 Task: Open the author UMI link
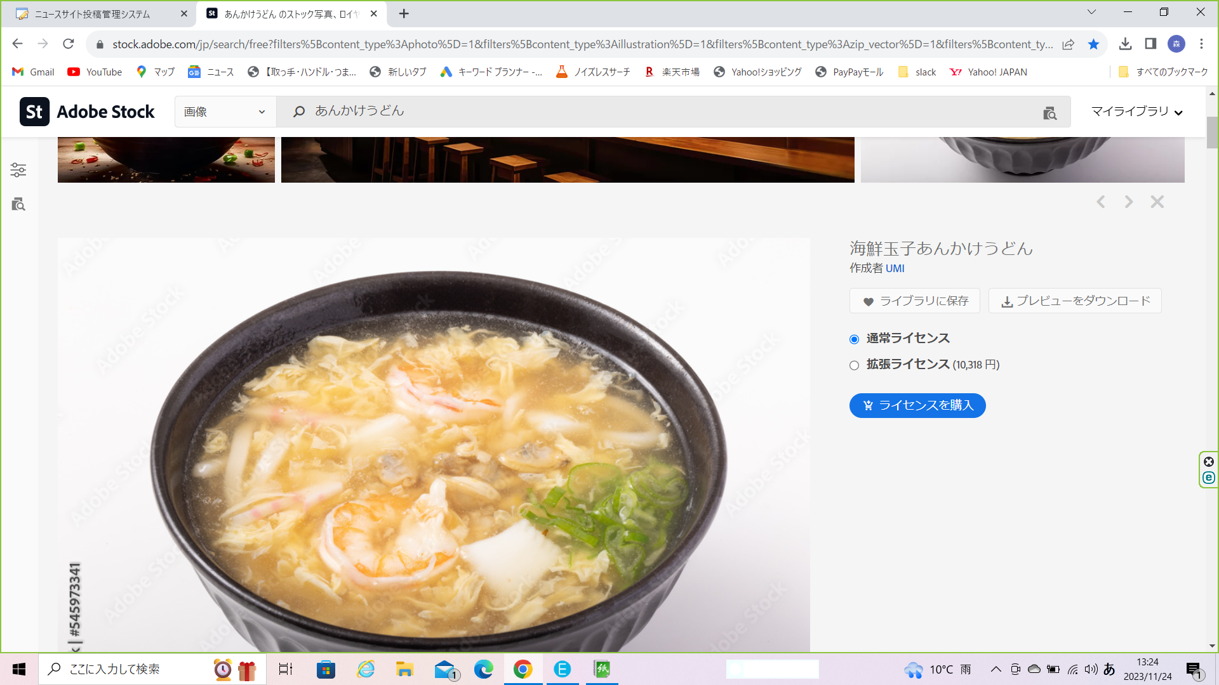[895, 268]
